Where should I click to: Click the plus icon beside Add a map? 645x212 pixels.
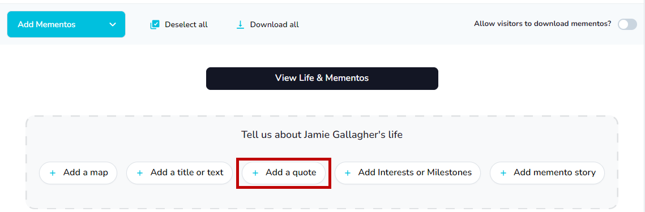point(53,173)
